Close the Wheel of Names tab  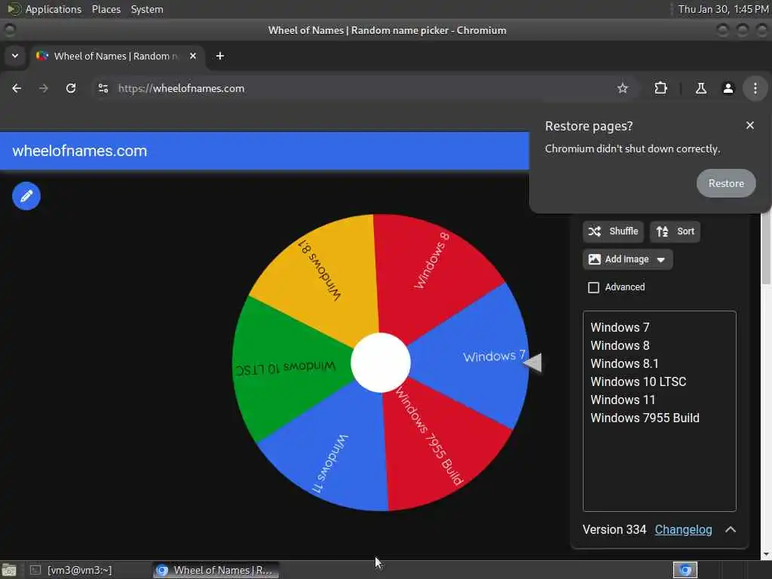193,56
